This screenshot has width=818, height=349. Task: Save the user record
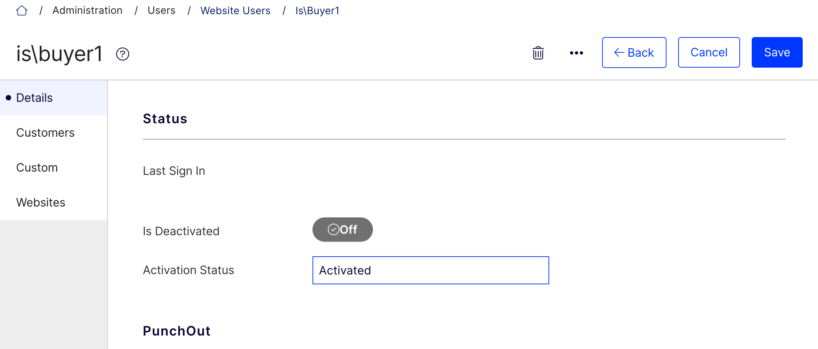click(x=777, y=52)
